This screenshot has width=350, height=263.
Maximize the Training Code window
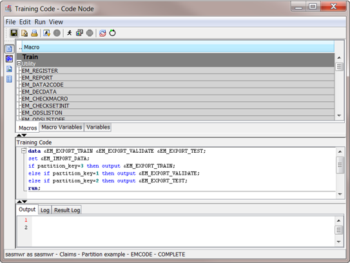pos(313,6)
